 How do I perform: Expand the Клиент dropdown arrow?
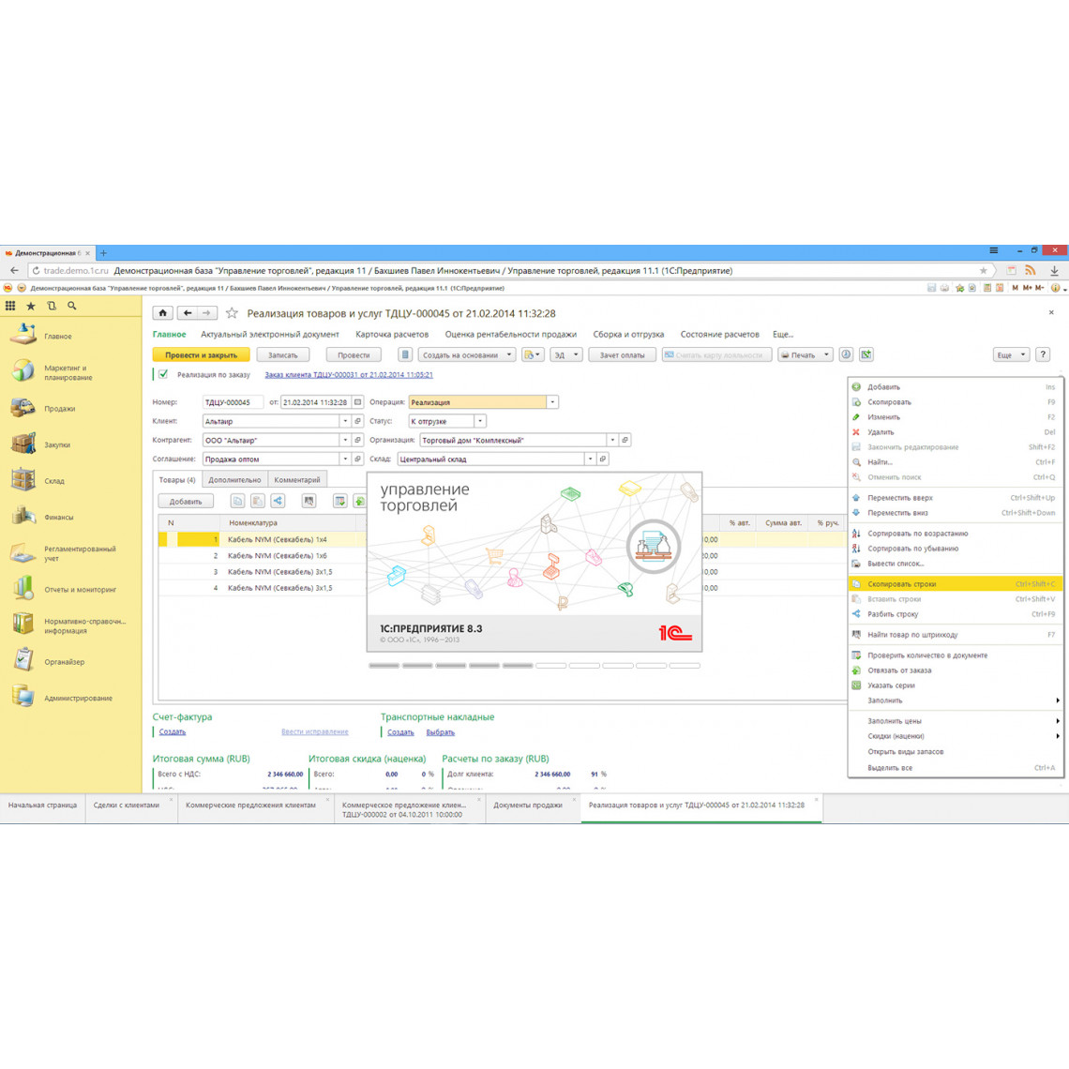pos(345,421)
